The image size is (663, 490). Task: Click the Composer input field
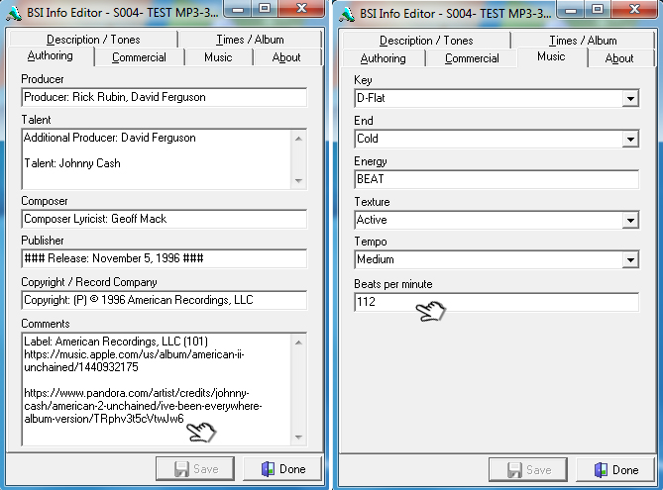click(165, 219)
